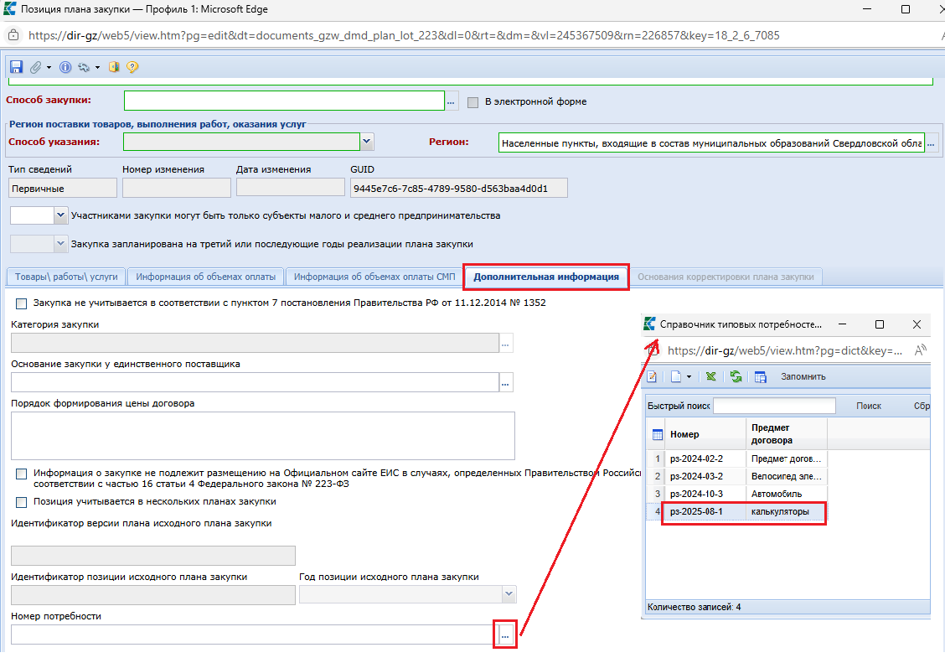This screenshot has height=663, width=945.
Task: Expand the third-year planned purchase dropdown
Action: (x=60, y=244)
